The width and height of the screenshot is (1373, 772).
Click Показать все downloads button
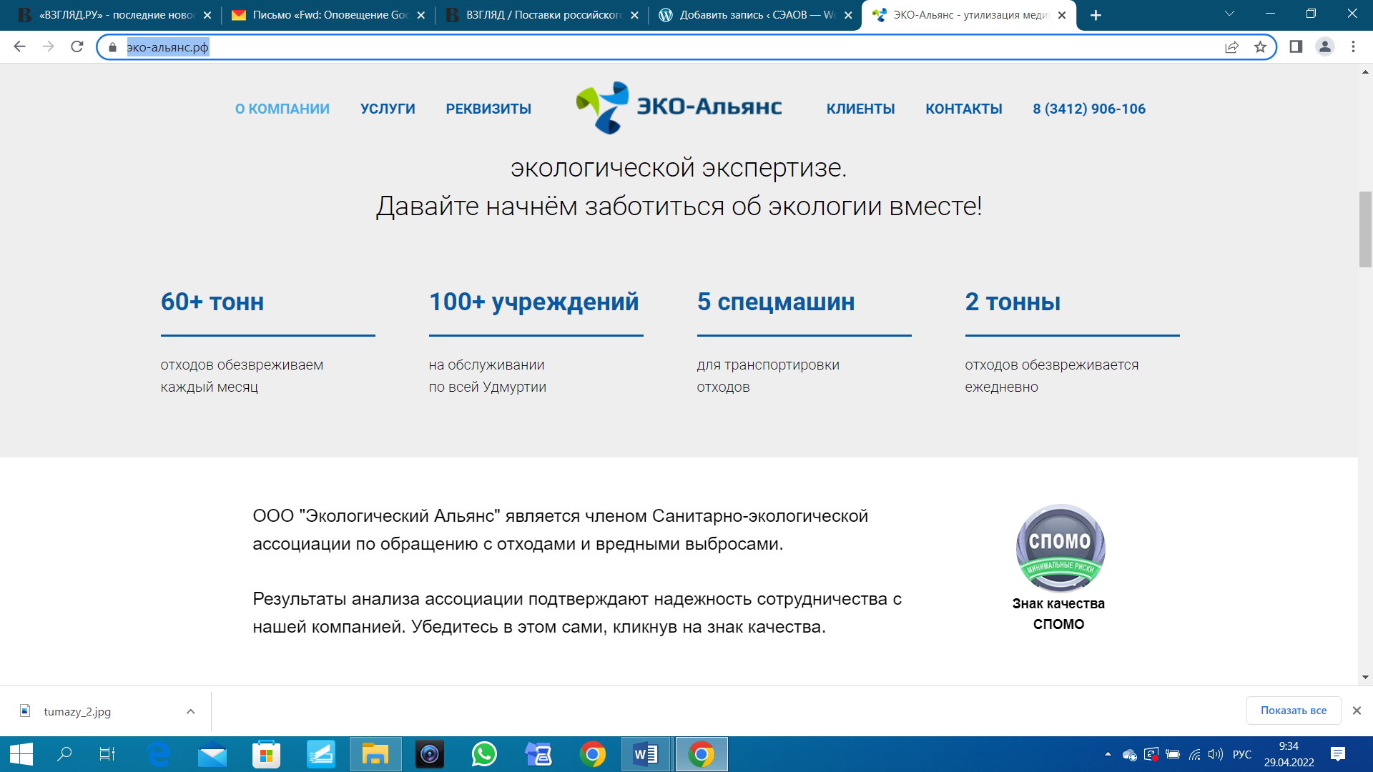pos(1293,711)
